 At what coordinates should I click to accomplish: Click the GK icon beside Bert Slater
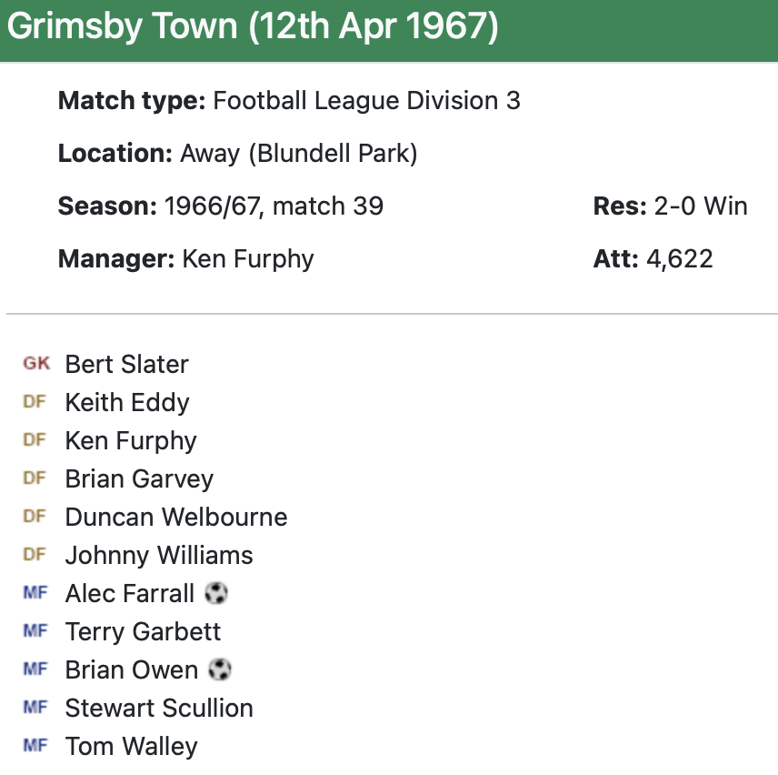coord(36,364)
